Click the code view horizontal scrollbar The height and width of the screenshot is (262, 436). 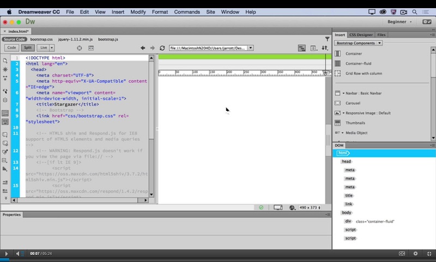[80, 200]
